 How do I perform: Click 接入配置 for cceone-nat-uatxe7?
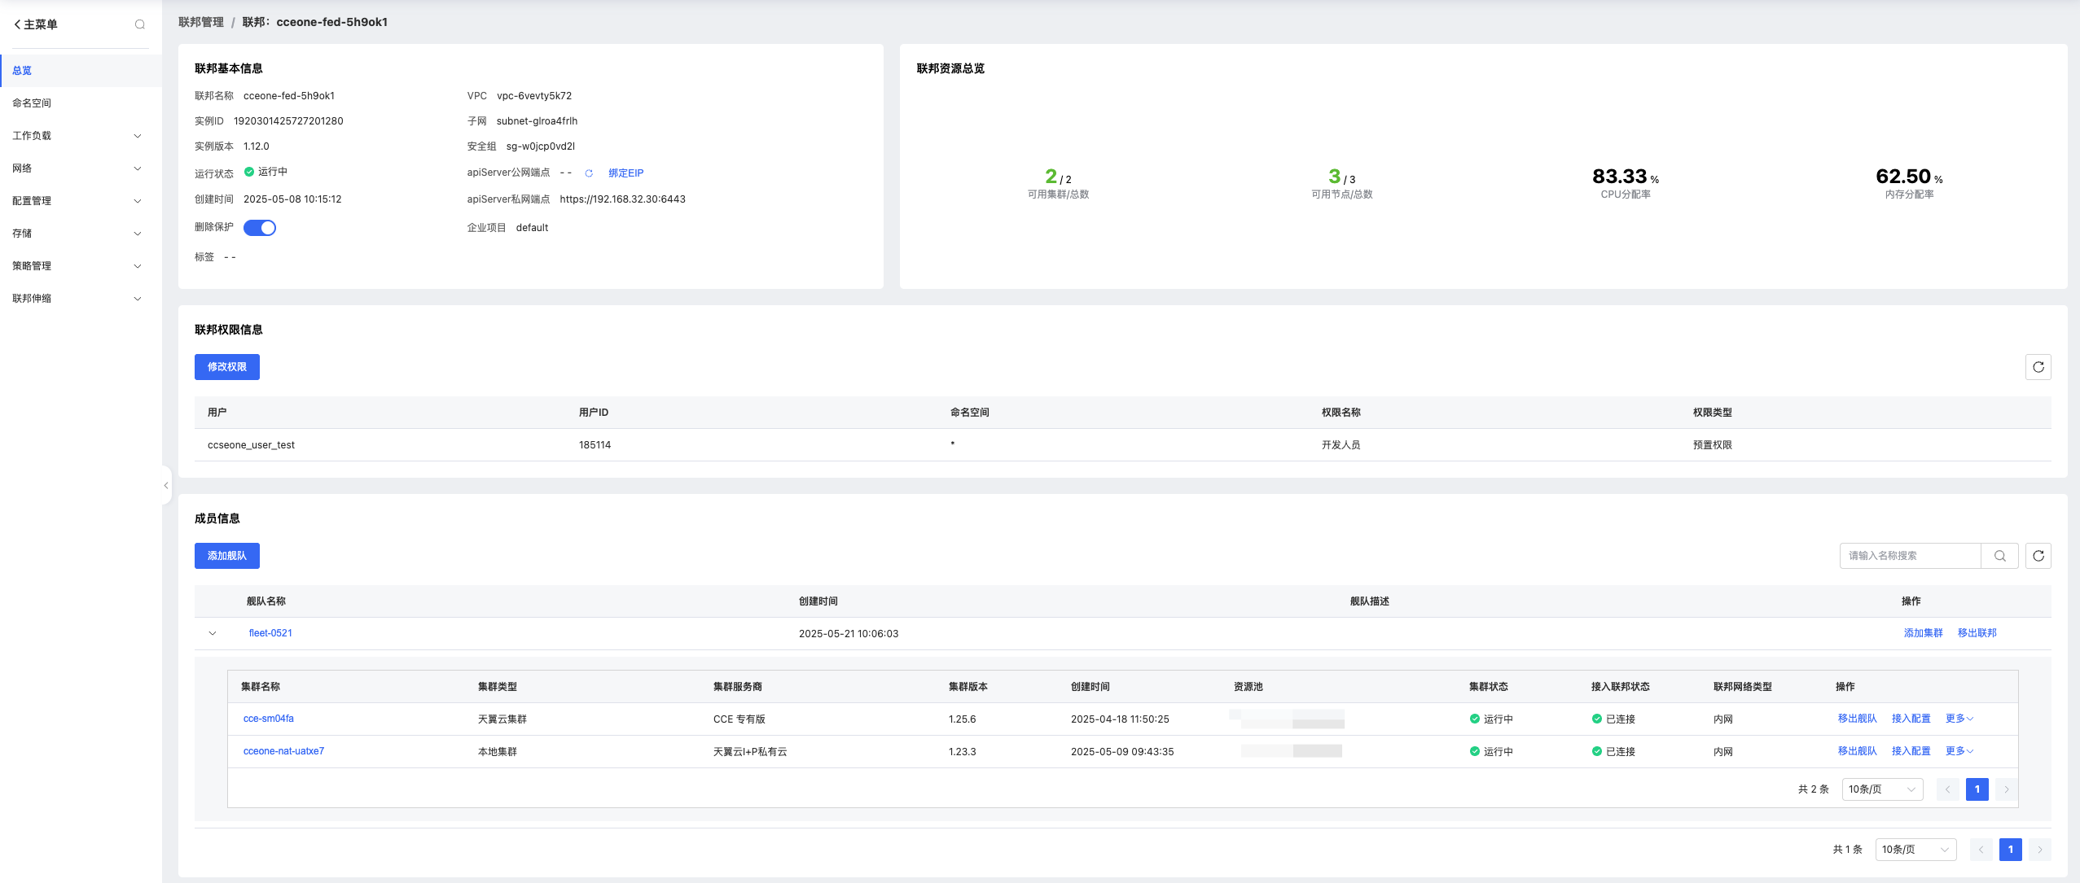click(x=1911, y=751)
